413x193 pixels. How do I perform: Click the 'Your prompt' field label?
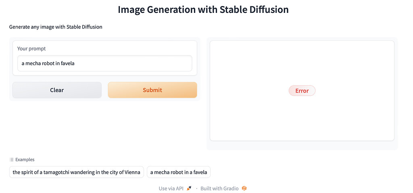pos(31,49)
